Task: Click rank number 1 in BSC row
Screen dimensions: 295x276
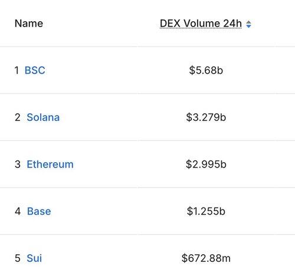Action: pyautogui.click(x=17, y=70)
